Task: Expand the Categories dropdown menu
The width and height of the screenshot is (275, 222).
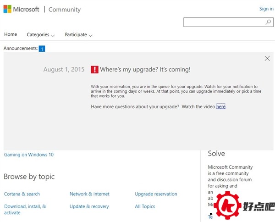Action: point(40,35)
